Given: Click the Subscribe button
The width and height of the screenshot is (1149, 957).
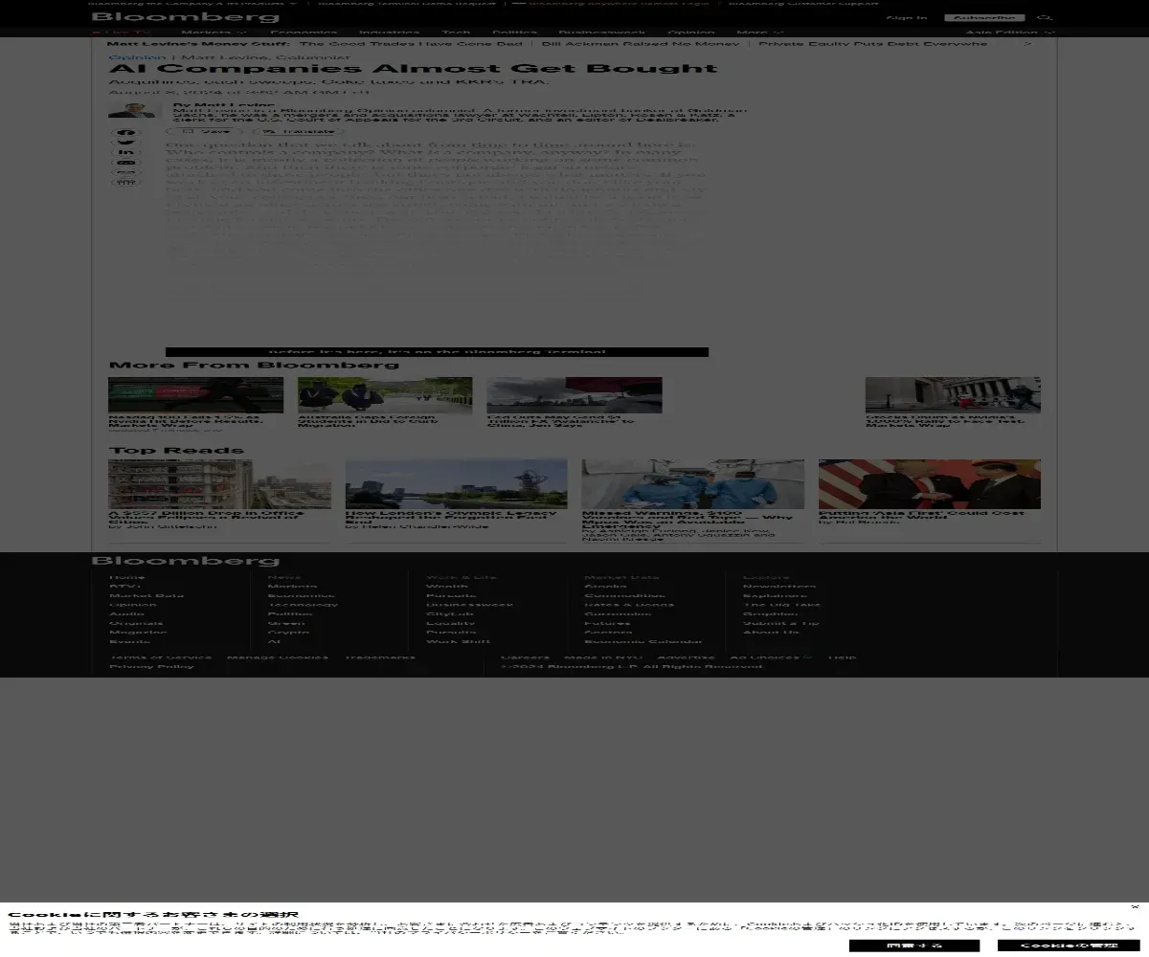Looking at the screenshot, I should [985, 17].
